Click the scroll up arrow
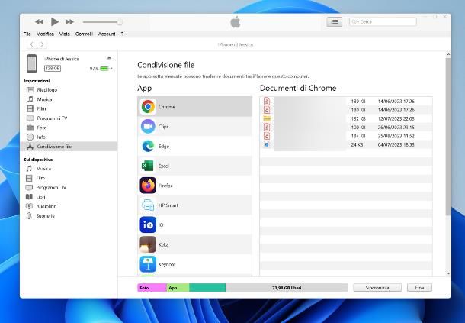The height and width of the screenshot is (323, 465). click(448, 54)
